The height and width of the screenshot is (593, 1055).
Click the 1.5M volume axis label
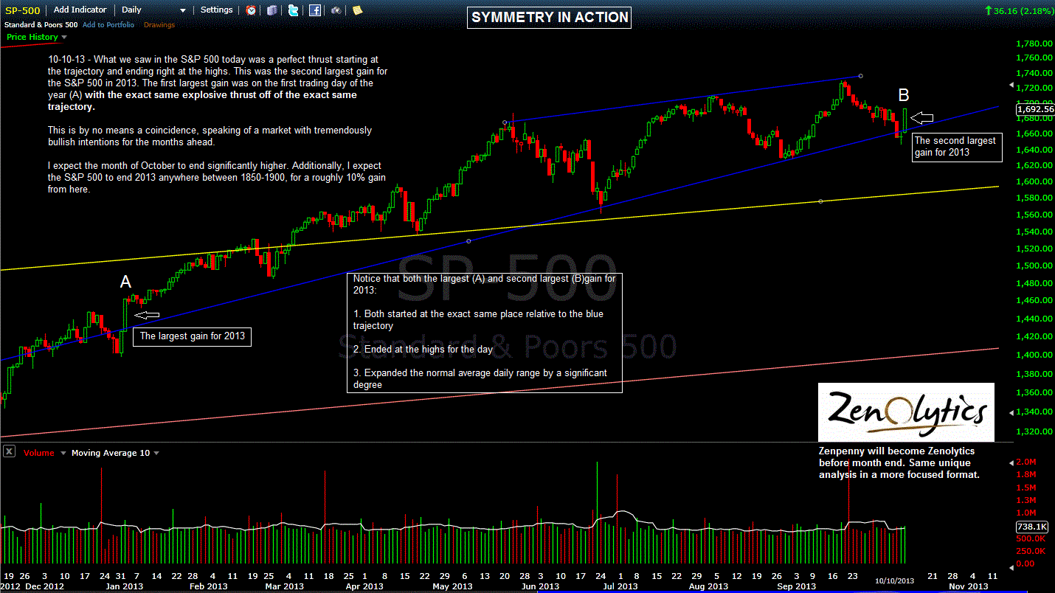1025,488
